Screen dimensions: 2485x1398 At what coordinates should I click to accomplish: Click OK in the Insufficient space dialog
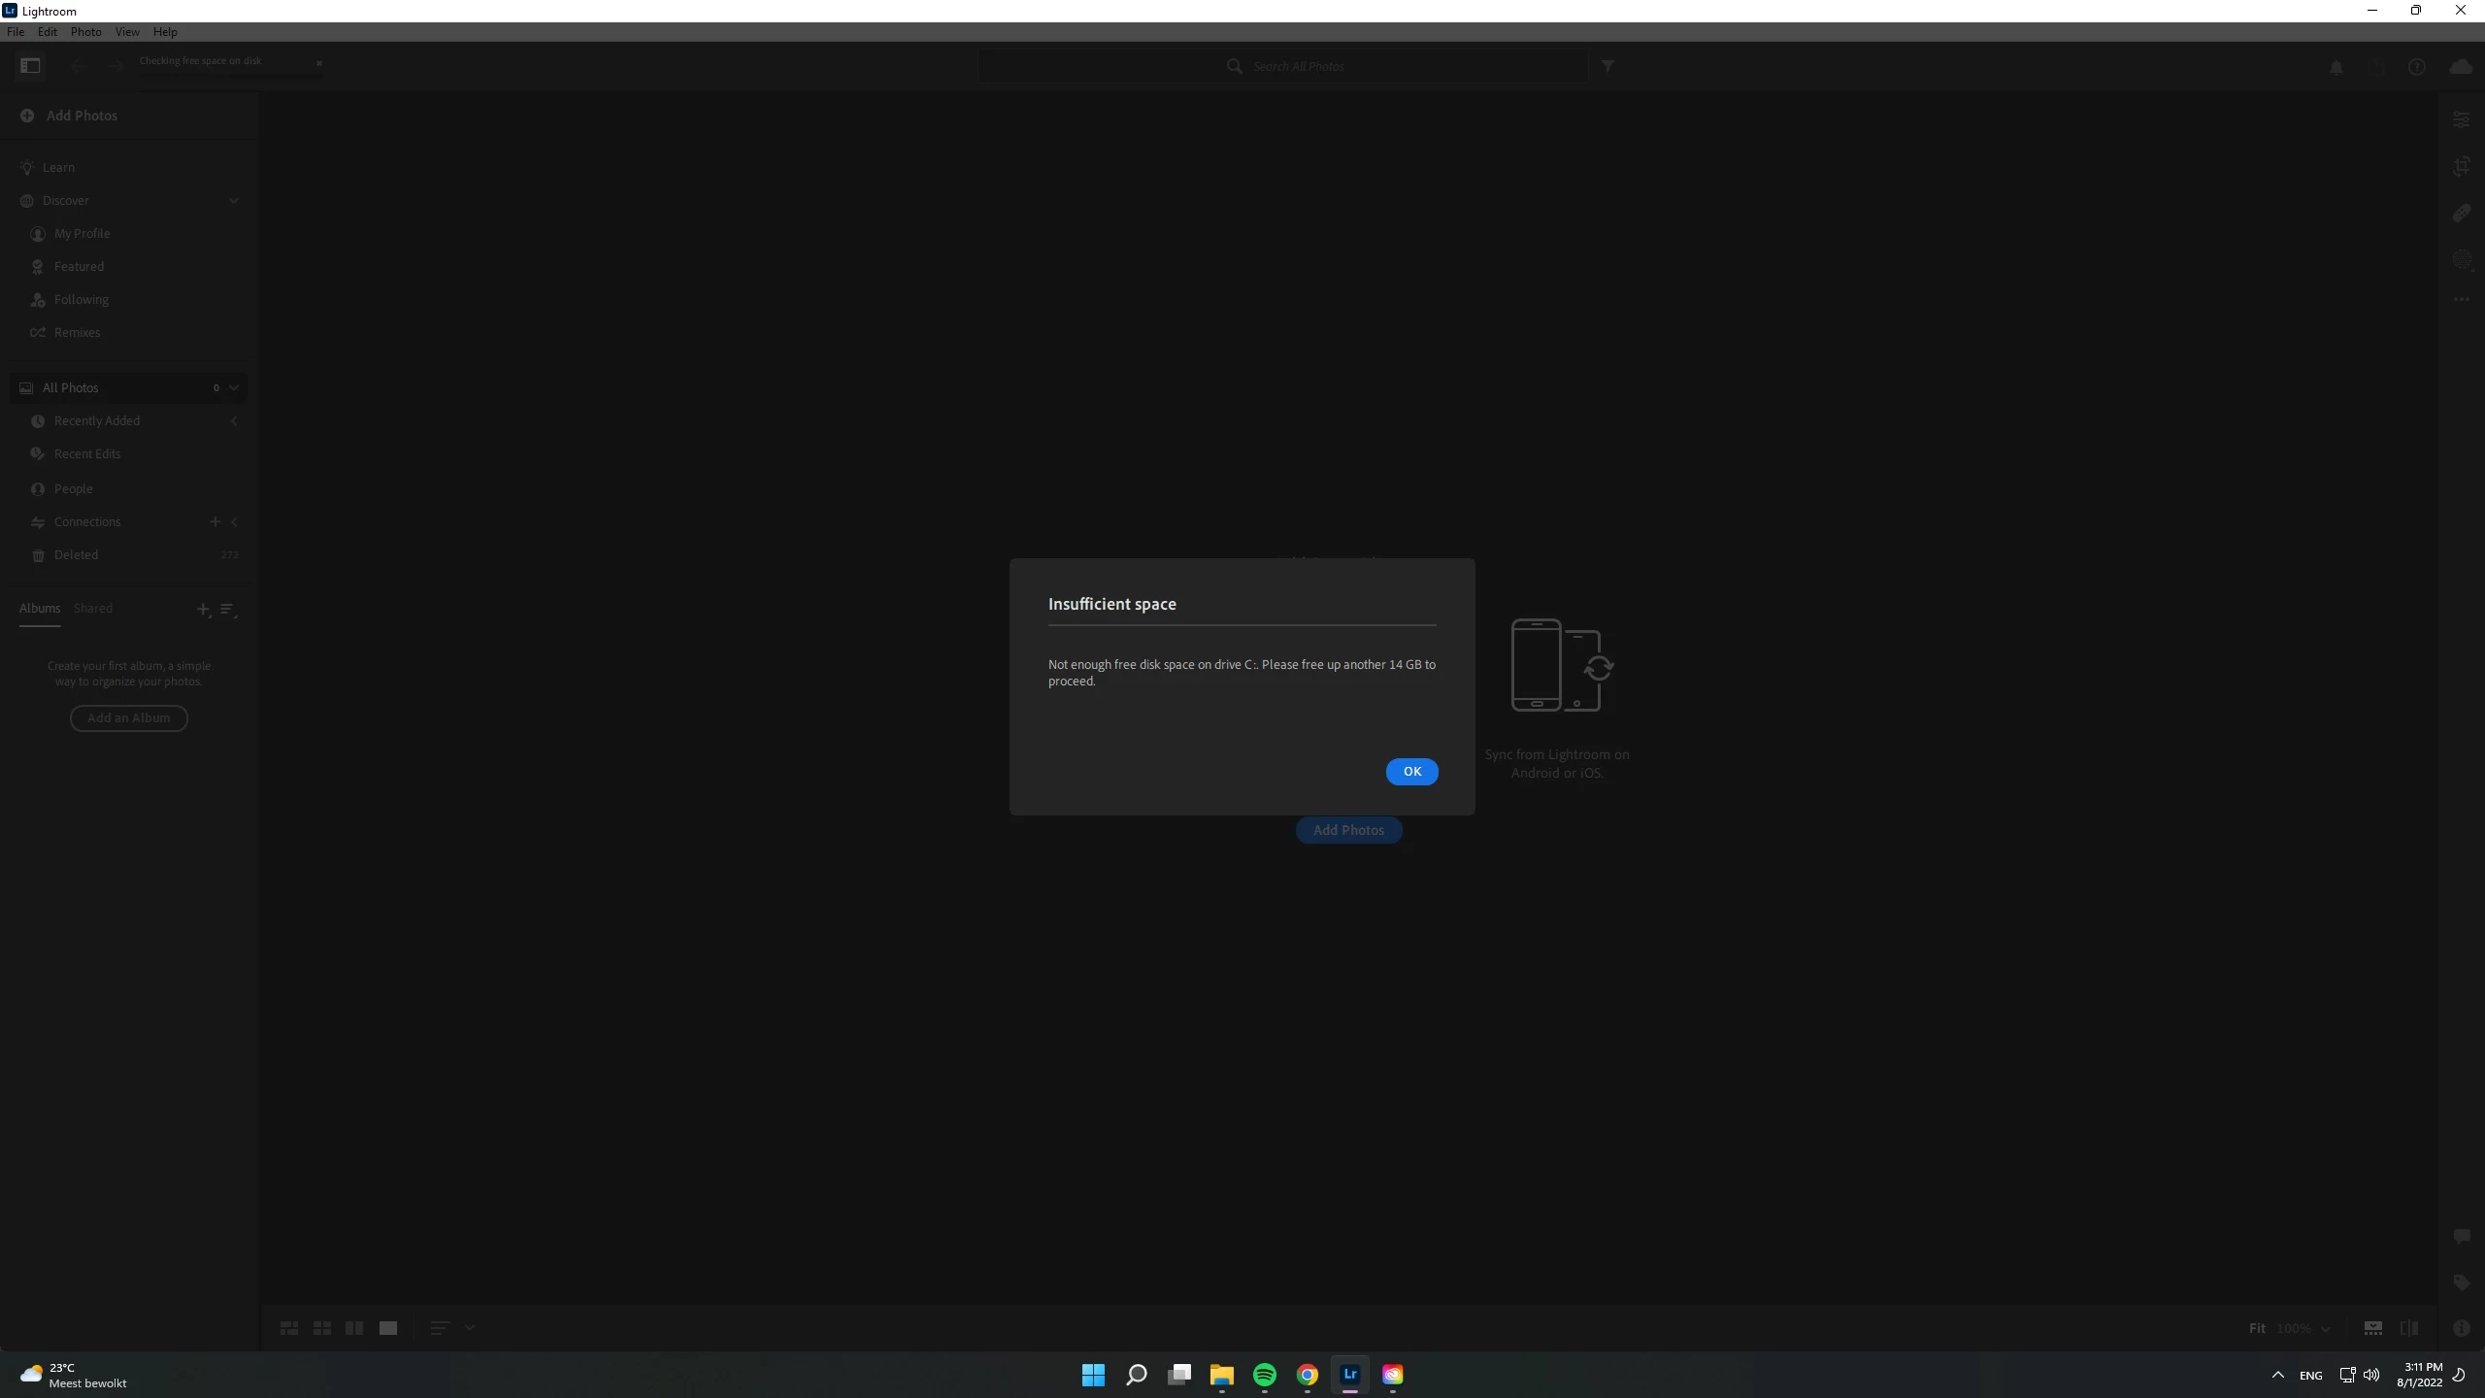[1411, 772]
